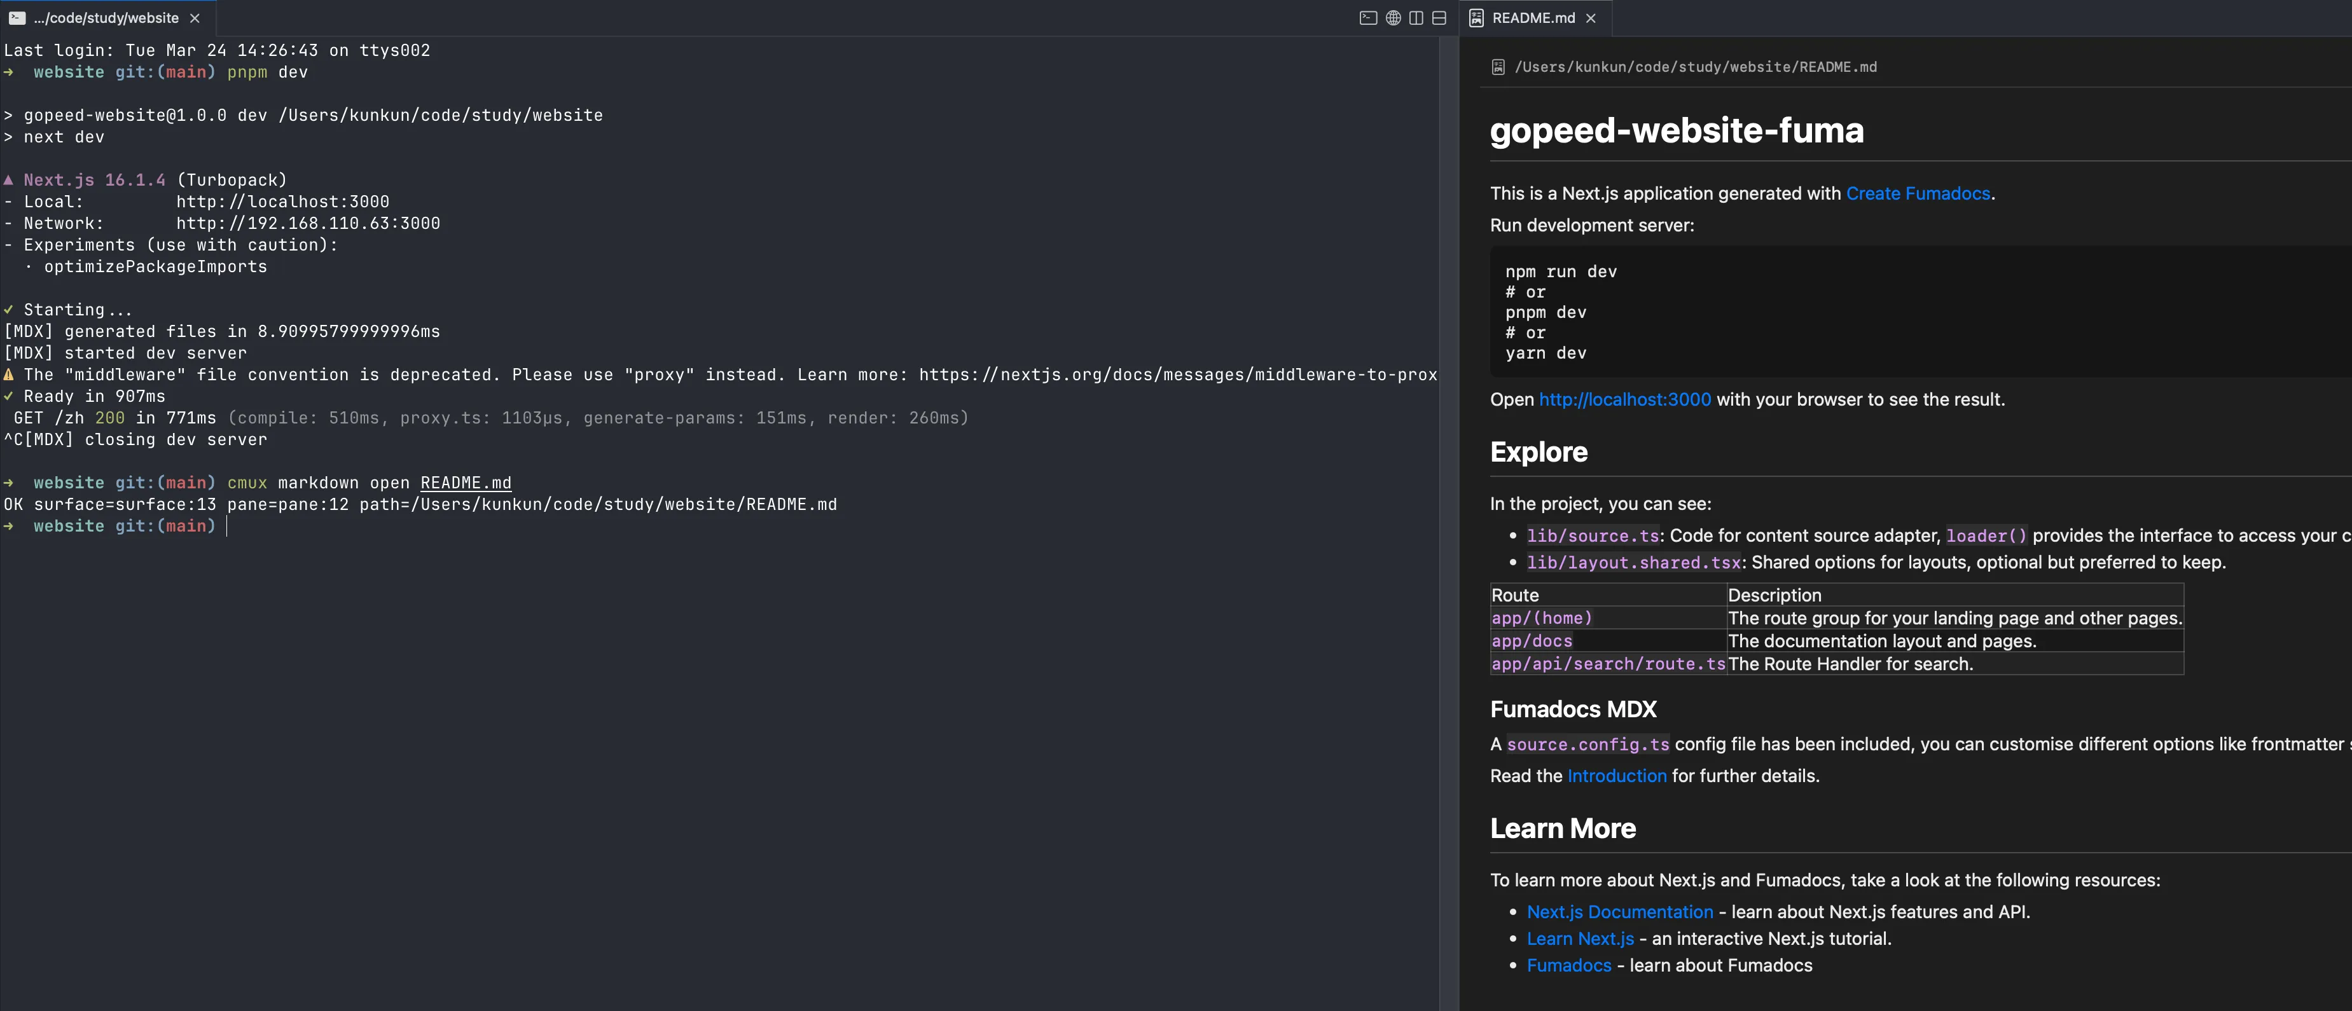The image size is (2352, 1011).
Task: Open the Create Fumadocs link
Action: tap(1918, 193)
